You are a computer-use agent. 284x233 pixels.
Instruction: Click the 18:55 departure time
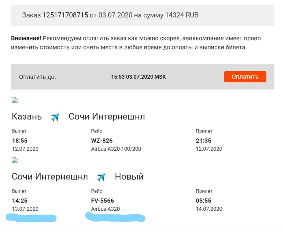(19, 141)
